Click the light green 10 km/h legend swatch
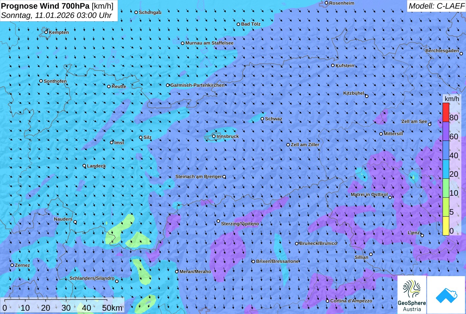The width and height of the screenshot is (466, 314). [446, 188]
